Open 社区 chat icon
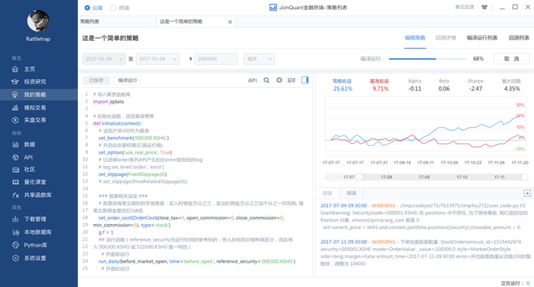Screen dimensions: 534x287 pyautogui.click(x=15, y=170)
